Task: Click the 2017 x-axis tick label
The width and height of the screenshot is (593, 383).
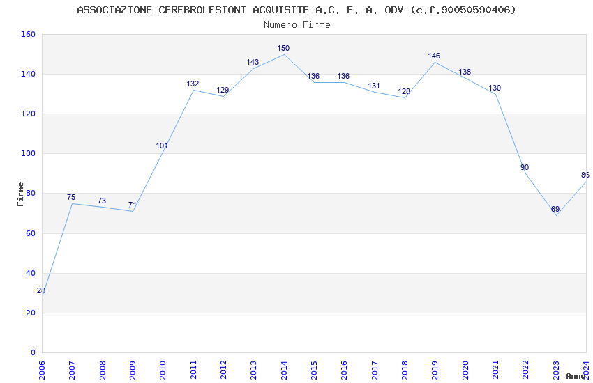Action: tap(375, 370)
